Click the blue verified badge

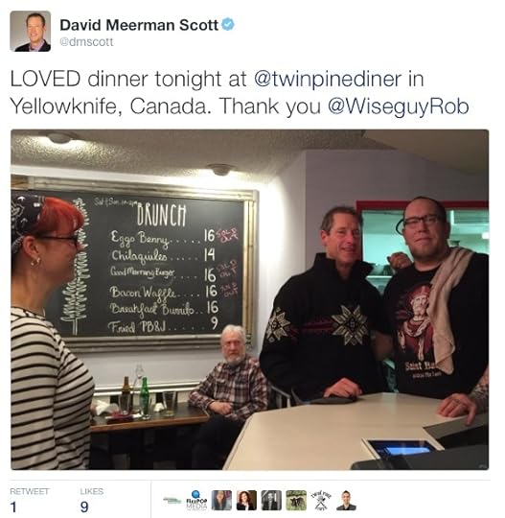(228, 24)
